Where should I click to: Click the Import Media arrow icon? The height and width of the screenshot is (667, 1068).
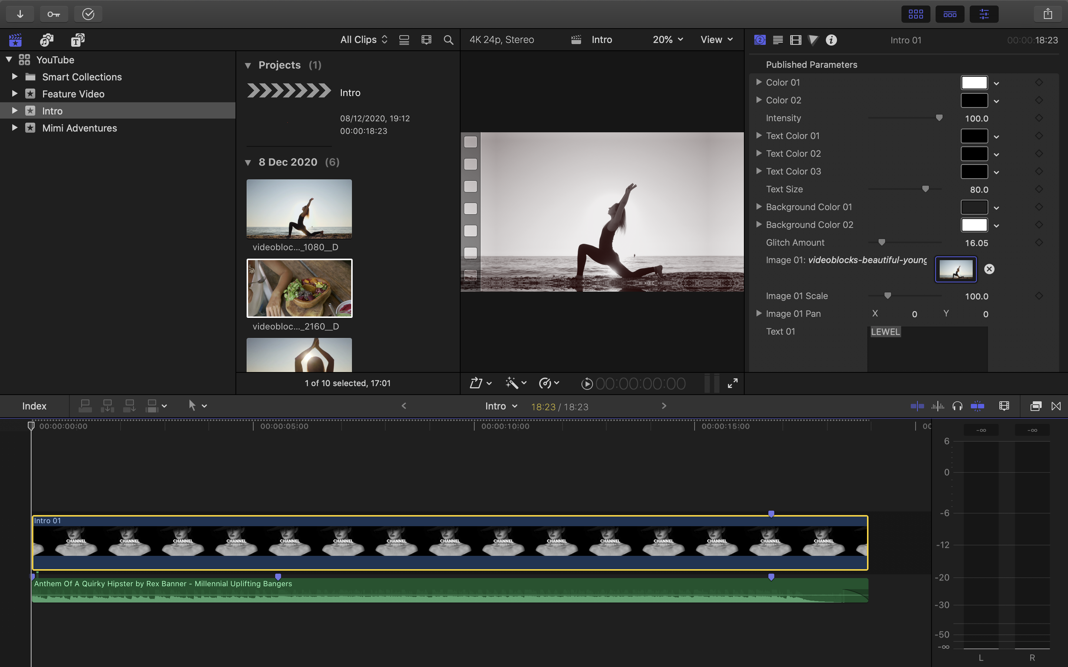(x=20, y=14)
